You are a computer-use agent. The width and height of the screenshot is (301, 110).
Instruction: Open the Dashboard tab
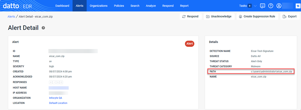click(x=62, y=6)
